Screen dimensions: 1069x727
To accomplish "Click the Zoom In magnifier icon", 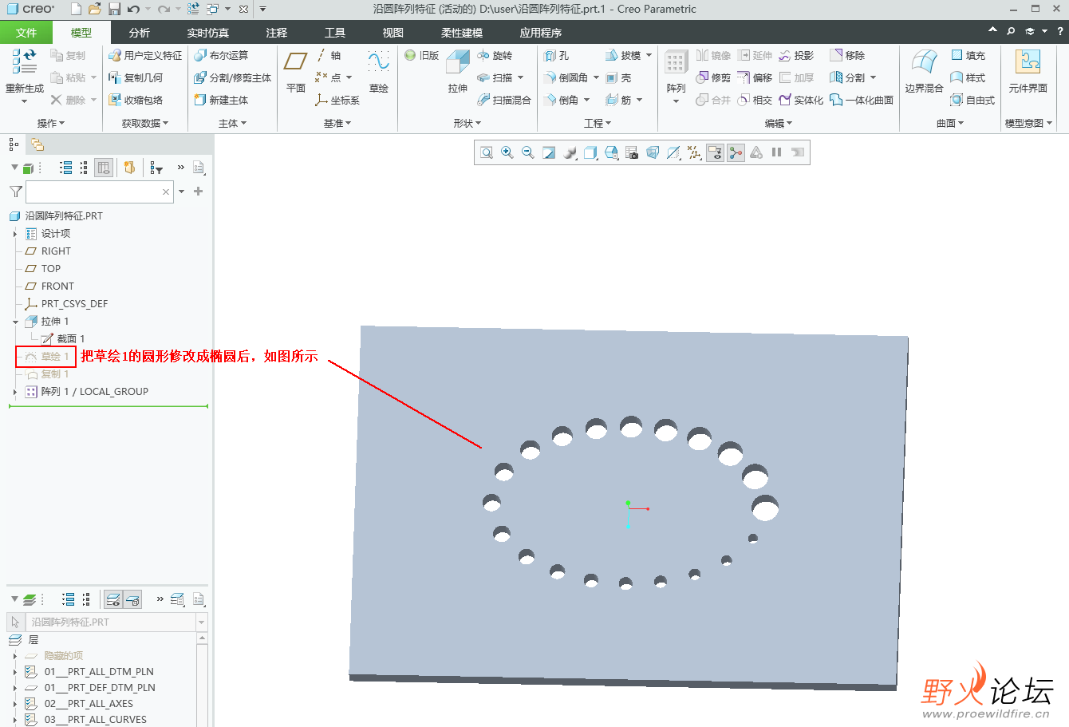I will (507, 152).
